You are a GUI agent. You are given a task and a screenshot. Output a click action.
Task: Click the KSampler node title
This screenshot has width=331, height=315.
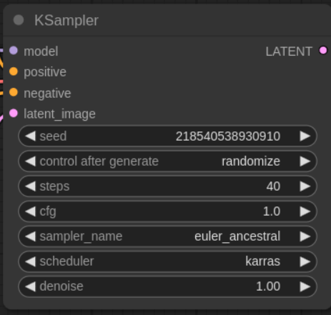66,21
